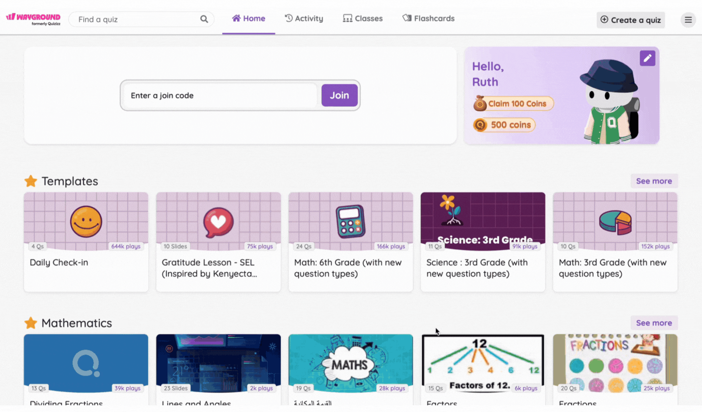Switch to the Home tab

point(249,19)
